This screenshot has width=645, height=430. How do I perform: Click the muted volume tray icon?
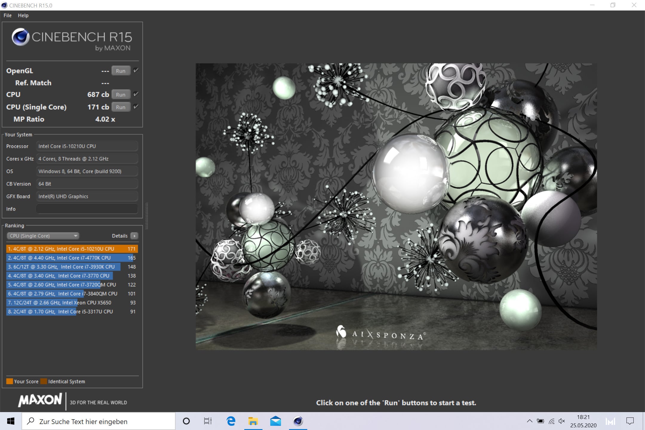562,421
